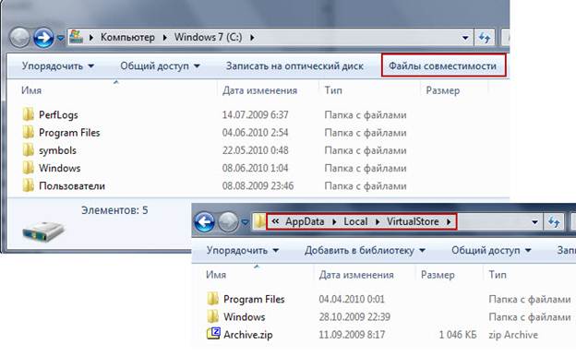The height and width of the screenshot is (356, 576).
Task: Sort by Тип column in Windows 7 (C:) window
Action: point(333,90)
